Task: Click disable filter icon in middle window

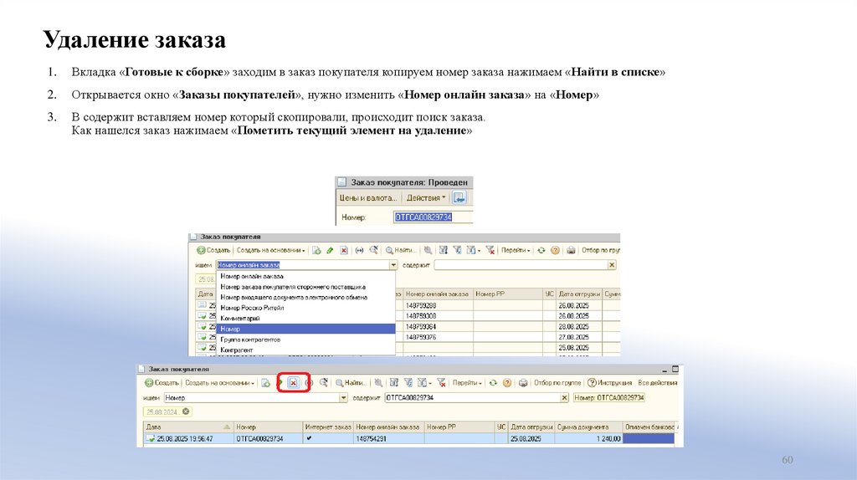Action: coord(490,250)
